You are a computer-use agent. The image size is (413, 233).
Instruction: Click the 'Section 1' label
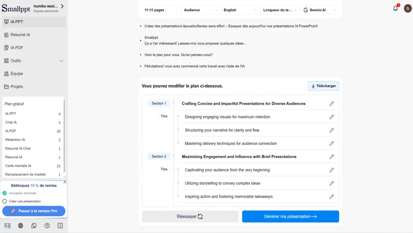[159, 103]
